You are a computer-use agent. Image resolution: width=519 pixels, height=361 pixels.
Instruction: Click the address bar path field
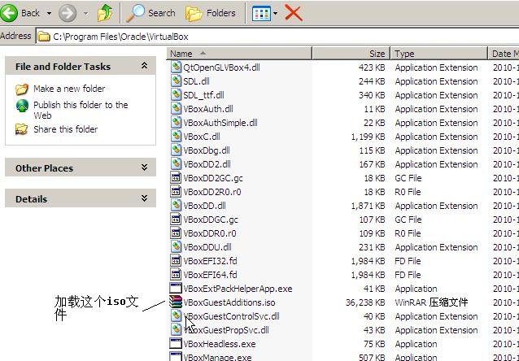pyautogui.click(x=277, y=37)
